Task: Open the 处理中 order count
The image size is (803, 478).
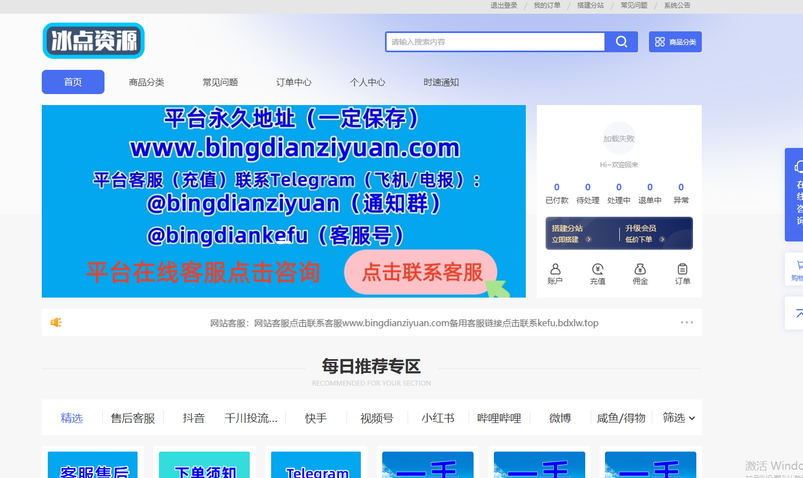Action: [619, 193]
